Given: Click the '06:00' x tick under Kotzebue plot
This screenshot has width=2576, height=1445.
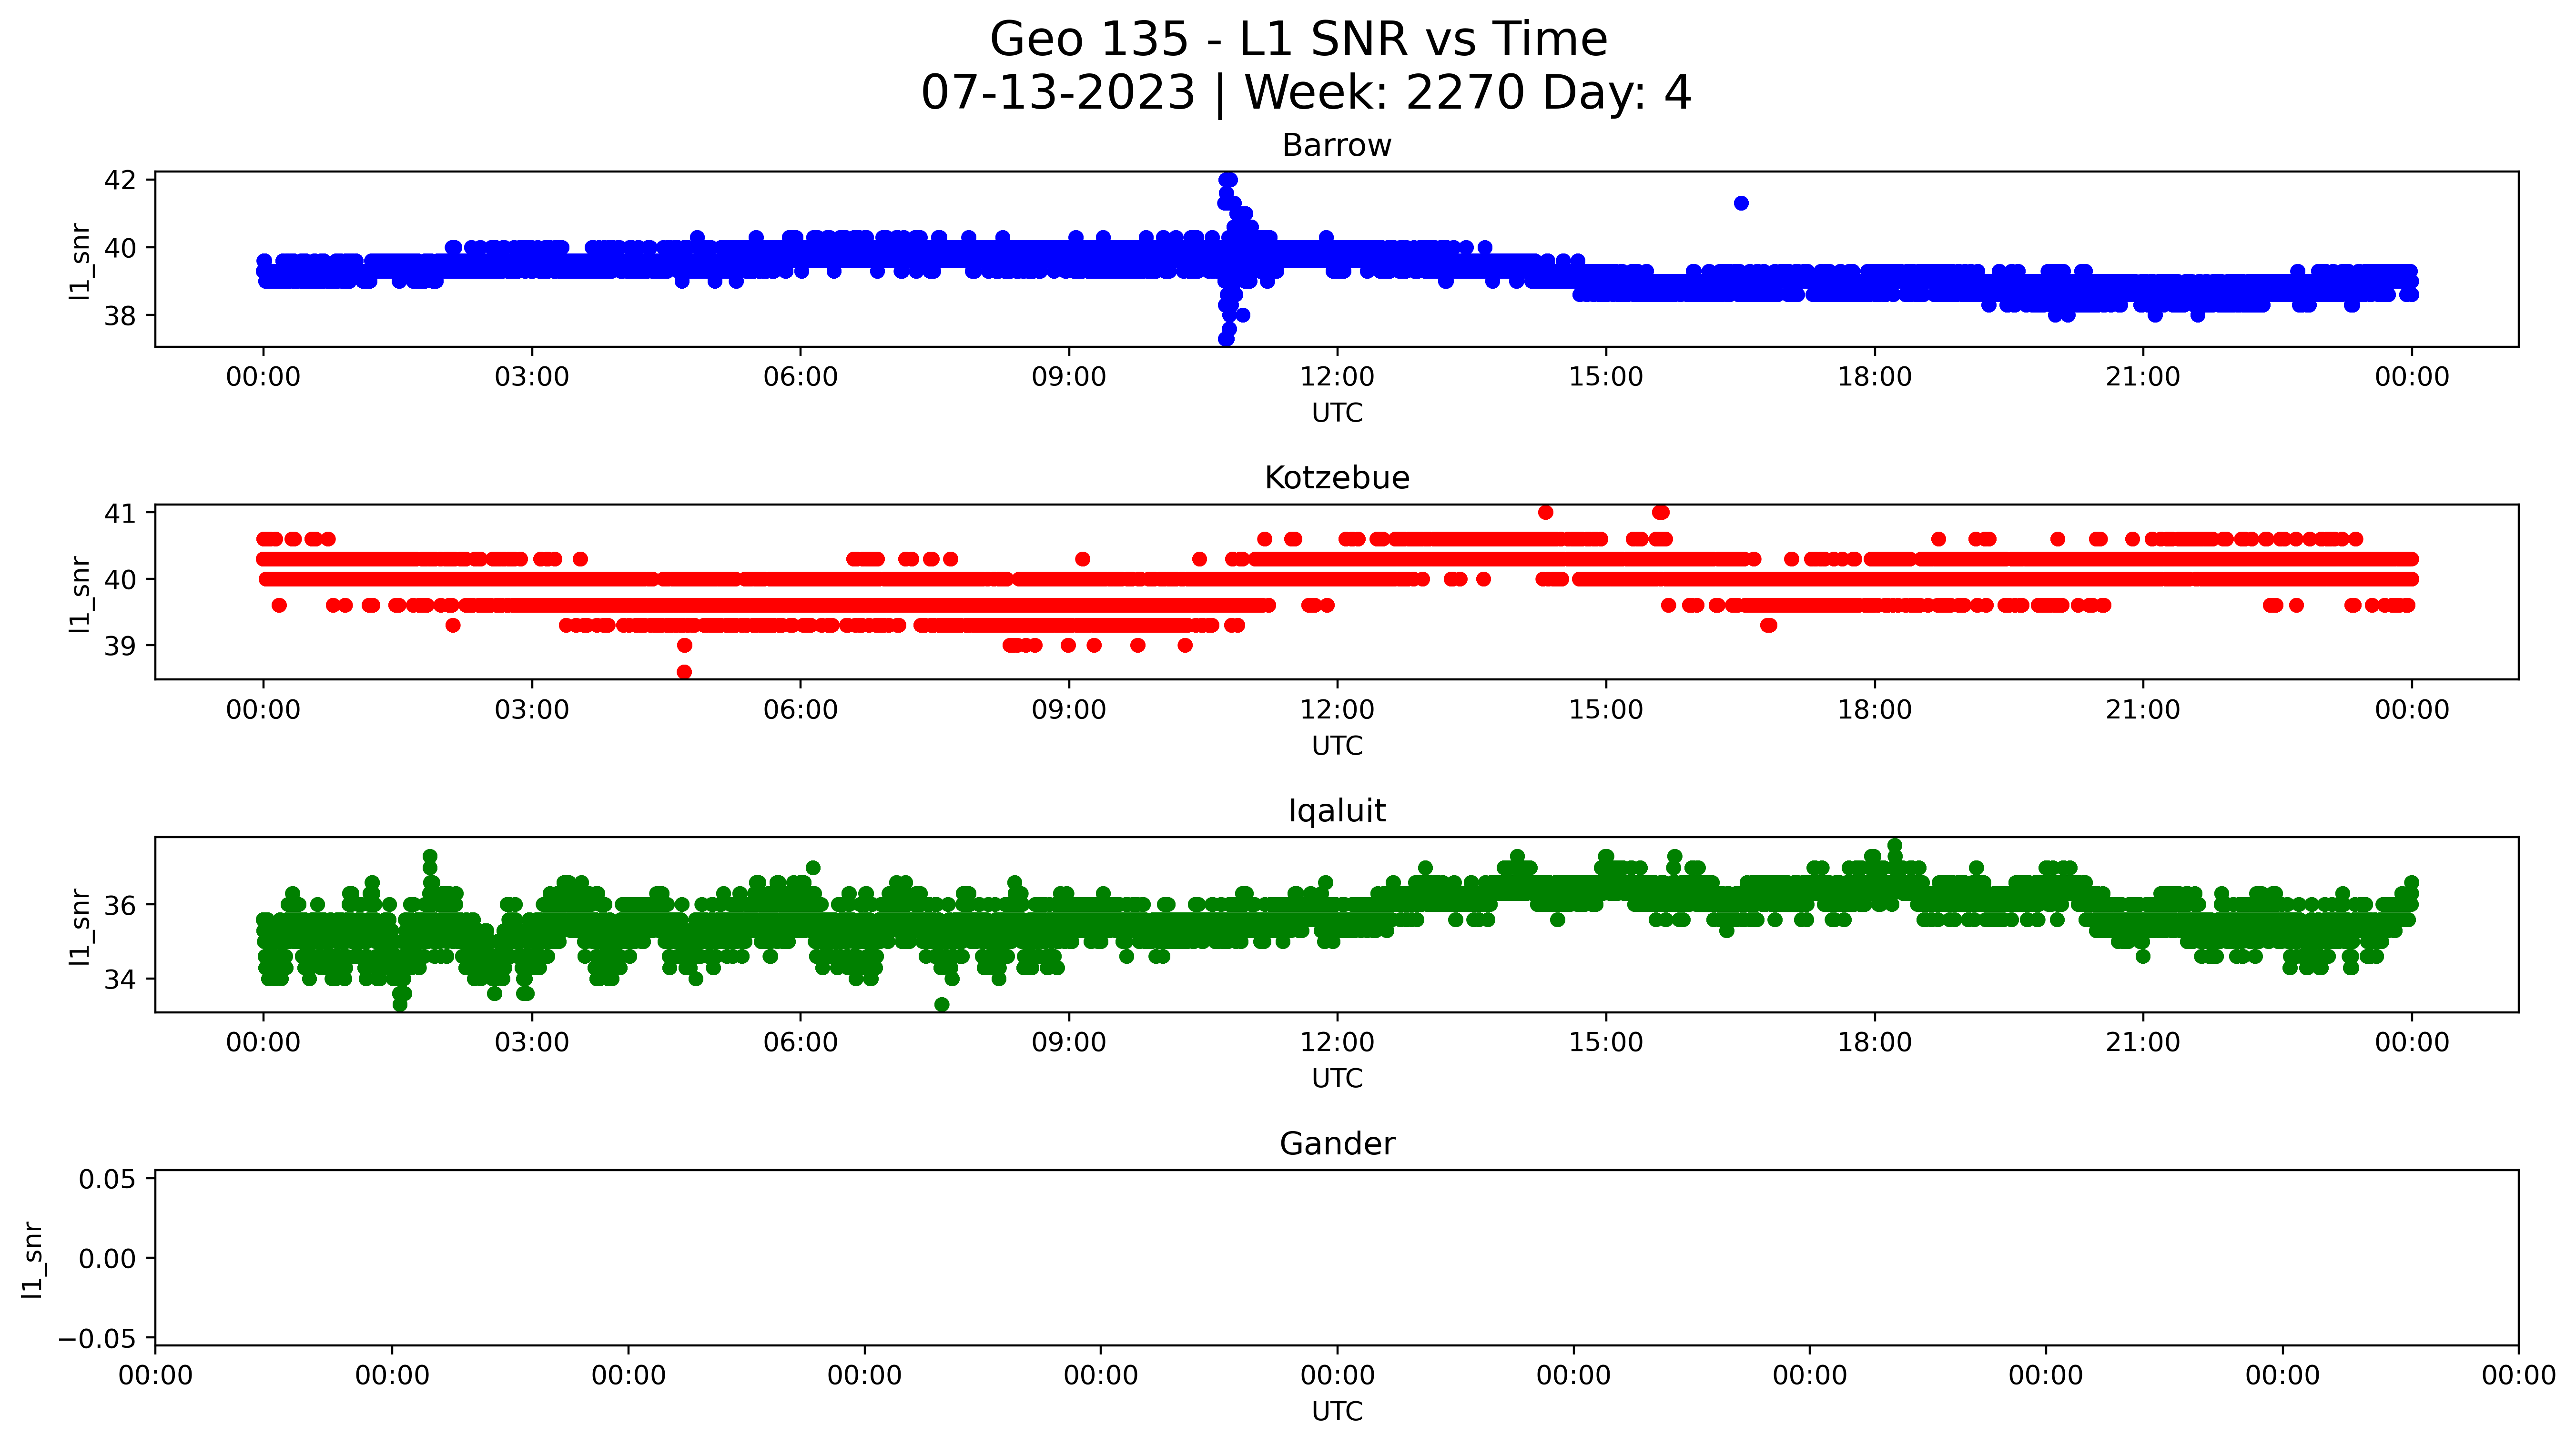Looking at the screenshot, I should pyautogui.click(x=800, y=710).
